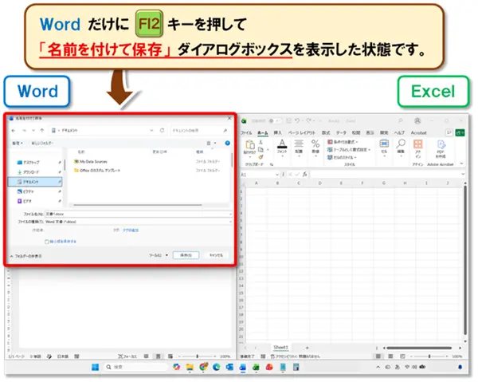Image resolution: width=478 pixels, height=382 pixels.
Task: Open Excel ページ レイアウト tab
Action: pyautogui.click(x=301, y=132)
